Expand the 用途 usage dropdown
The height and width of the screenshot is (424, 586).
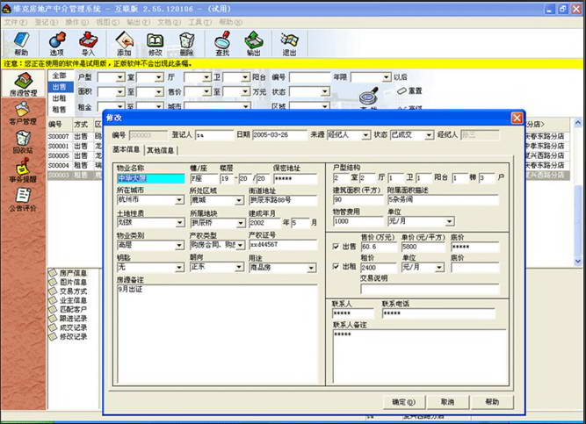click(x=311, y=268)
